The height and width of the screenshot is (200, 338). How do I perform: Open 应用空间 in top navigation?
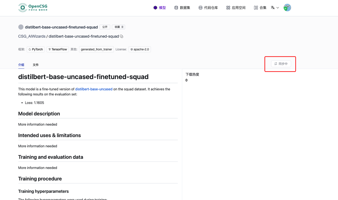coord(236,8)
